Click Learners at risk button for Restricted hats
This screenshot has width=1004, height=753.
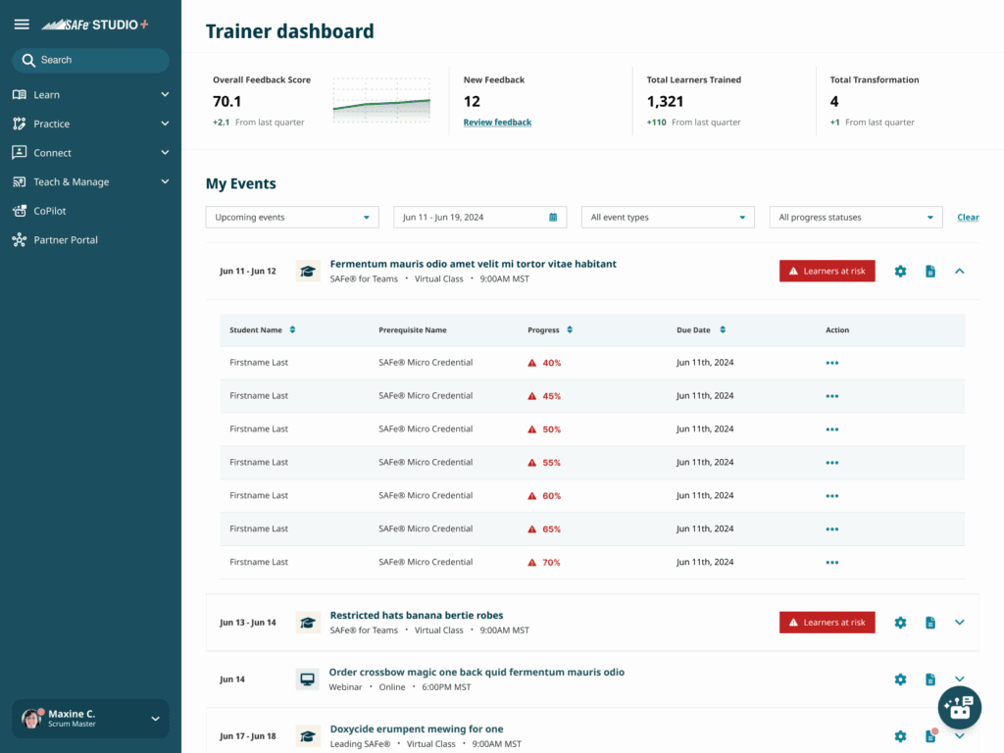tap(827, 623)
